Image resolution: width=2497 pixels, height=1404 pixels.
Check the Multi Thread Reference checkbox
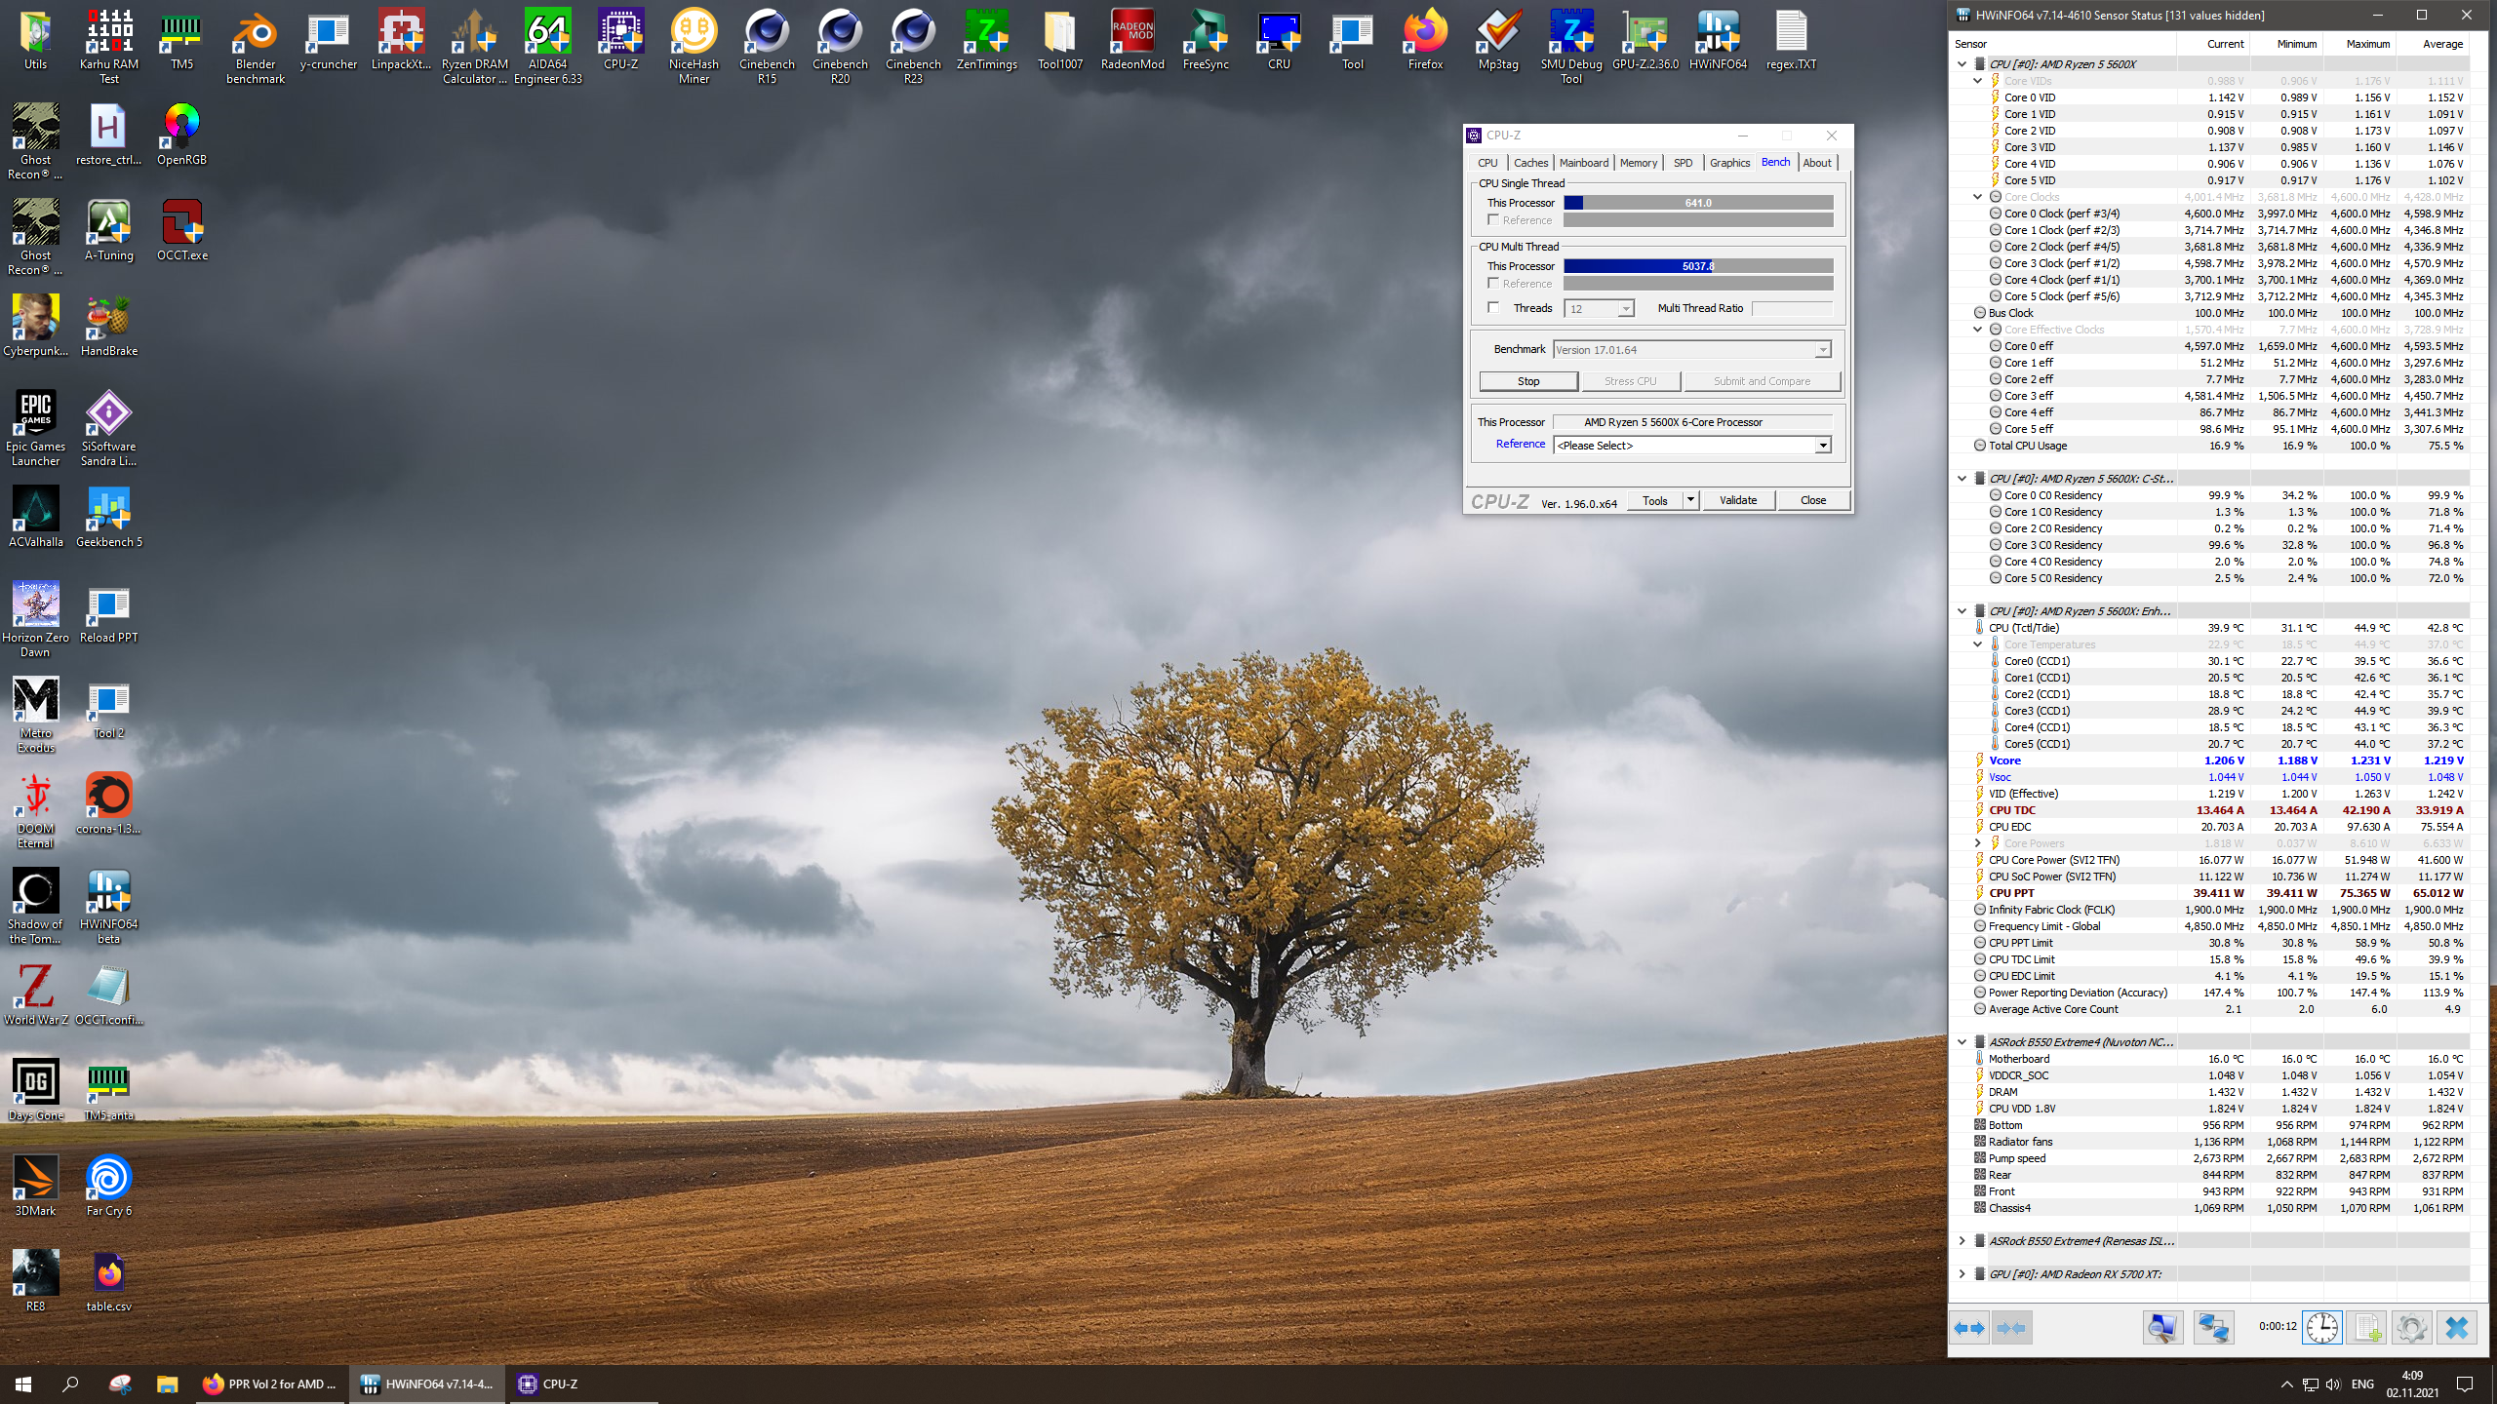coord(1493,283)
